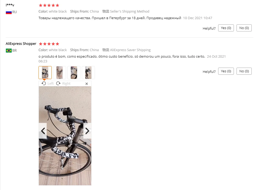Click the Russian flag icon
This screenshot has width=258, height=190.
(x=9, y=12)
